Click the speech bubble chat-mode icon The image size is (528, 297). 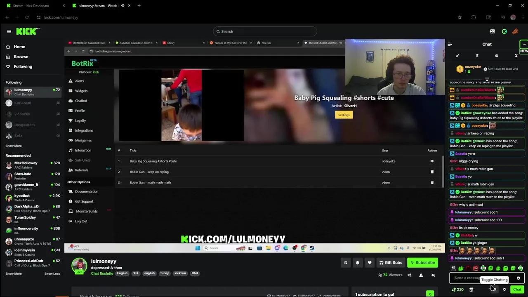point(497,56)
